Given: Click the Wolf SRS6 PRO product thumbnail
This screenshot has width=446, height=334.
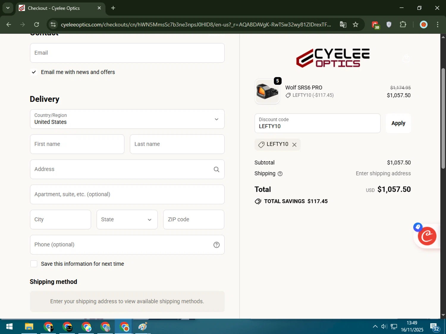Looking at the screenshot, I should click(267, 91).
